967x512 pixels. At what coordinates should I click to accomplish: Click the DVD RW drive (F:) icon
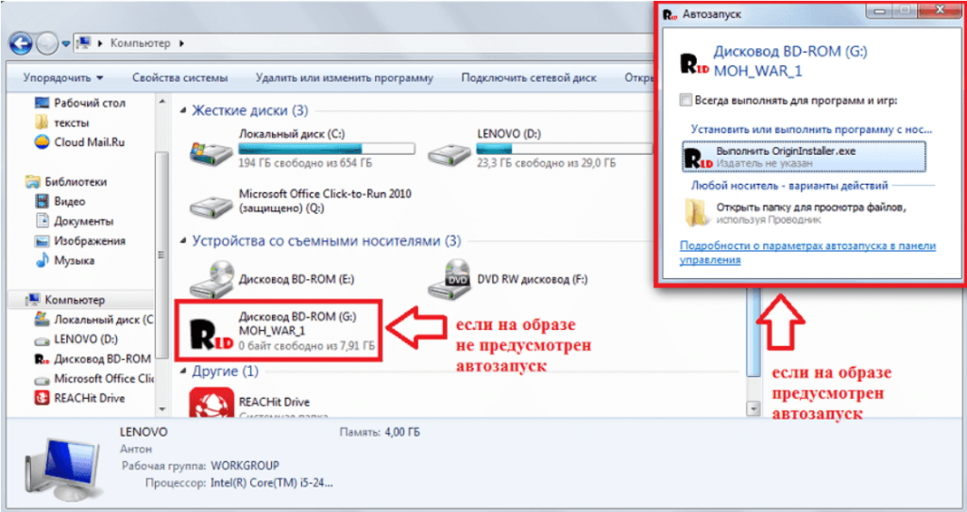[x=450, y=280]
